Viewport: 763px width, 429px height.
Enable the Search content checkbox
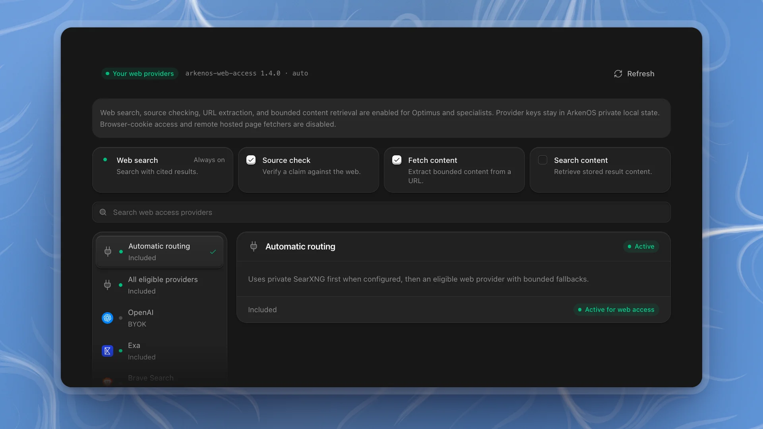[x=542, y=160]
